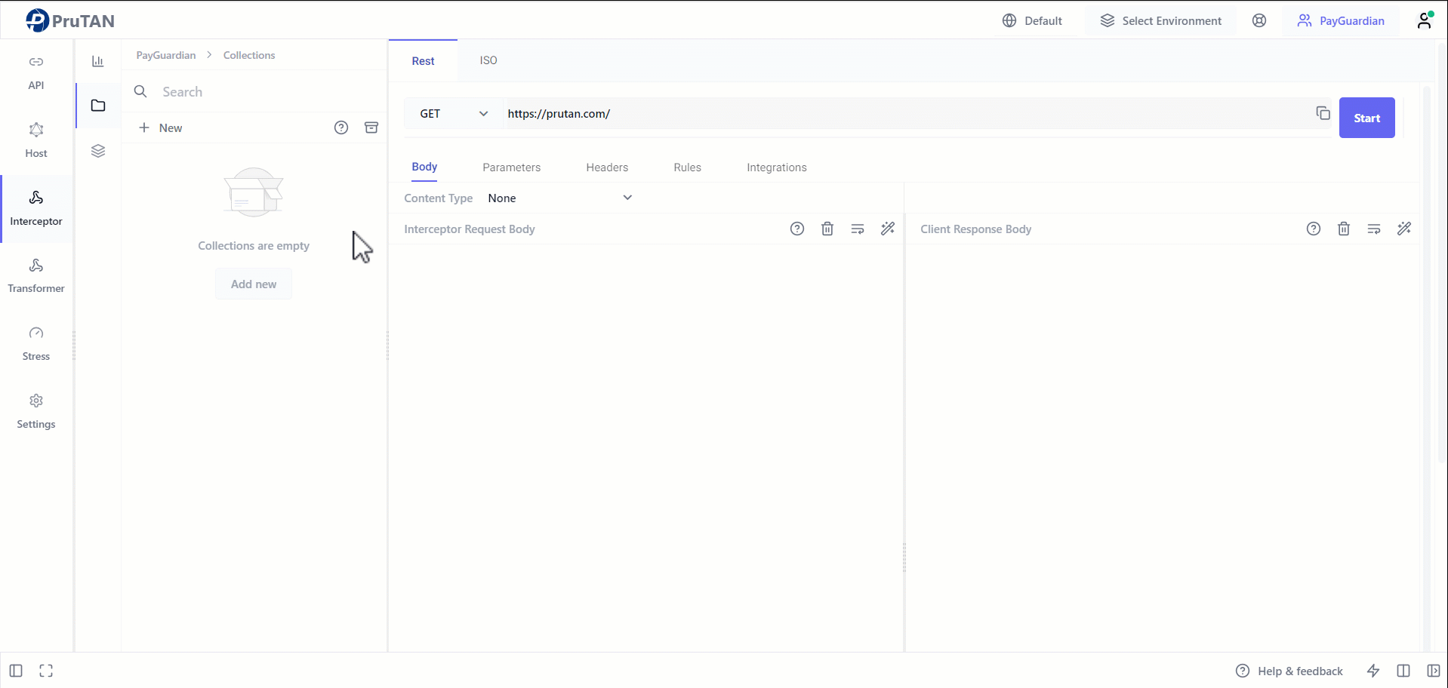Clear Client Response Body with trash icon

[x=1344, y=229]
